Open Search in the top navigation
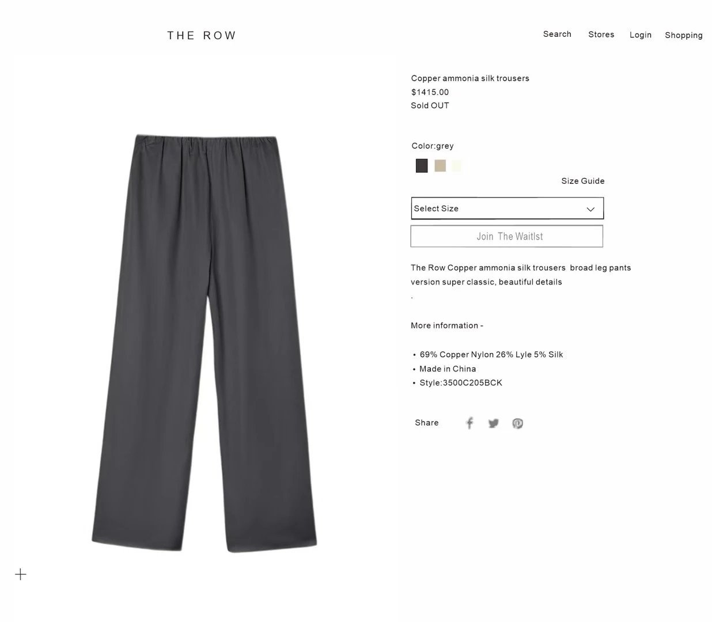The height and width of the screenshot is (622, 712). 557,35
